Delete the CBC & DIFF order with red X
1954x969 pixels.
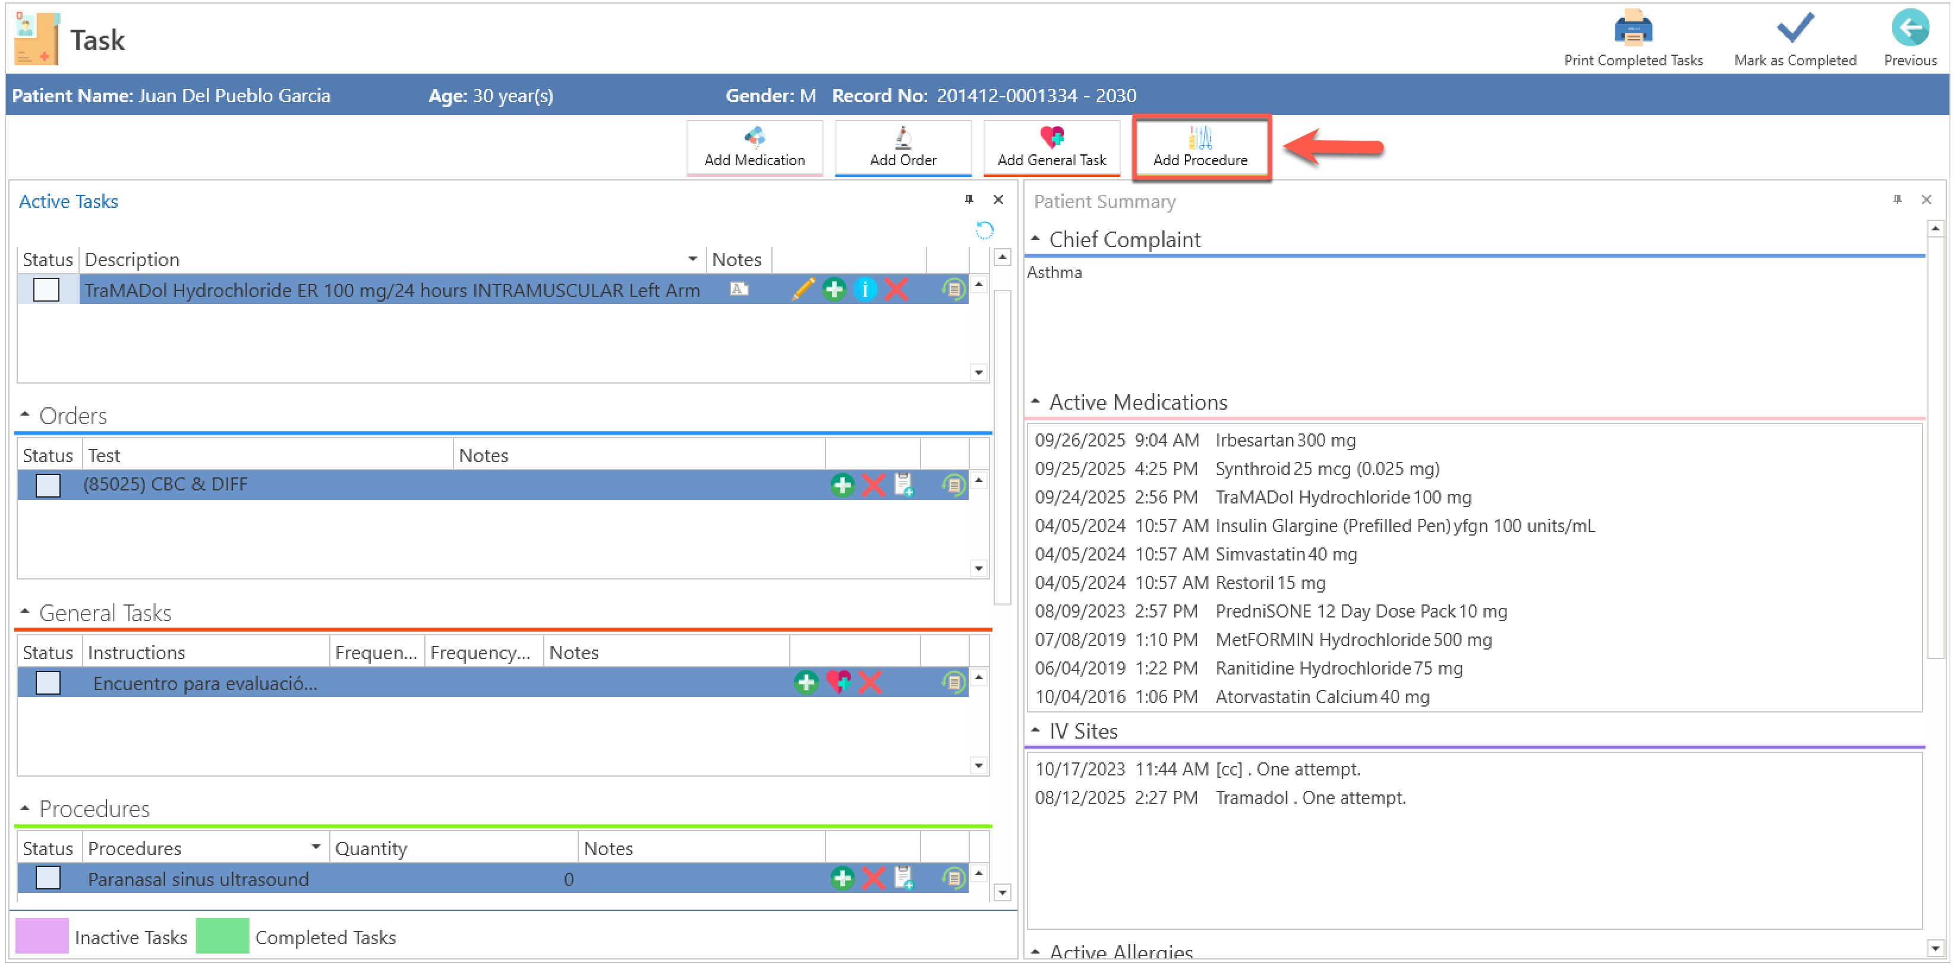point(873,486)
